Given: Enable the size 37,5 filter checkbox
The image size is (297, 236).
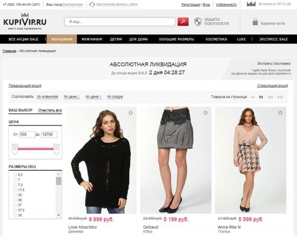Looking at the screenshot, I should click(x=15, y=210).
